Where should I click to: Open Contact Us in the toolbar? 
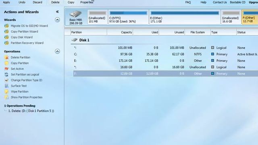point(220,2)
